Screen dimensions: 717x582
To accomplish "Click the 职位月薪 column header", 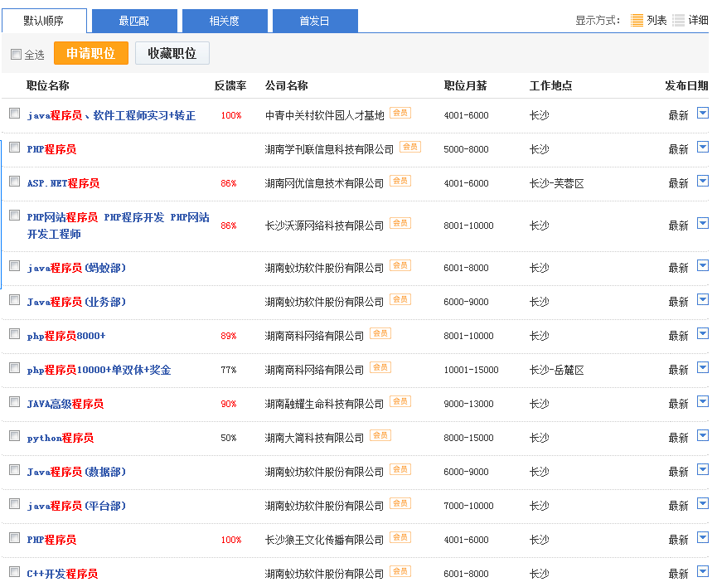I will pyautogui.click(x=465, y=85).
